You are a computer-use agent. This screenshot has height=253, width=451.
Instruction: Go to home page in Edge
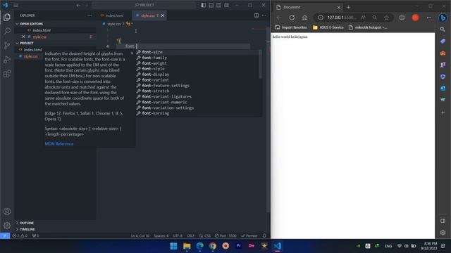[x=305, y=18]
